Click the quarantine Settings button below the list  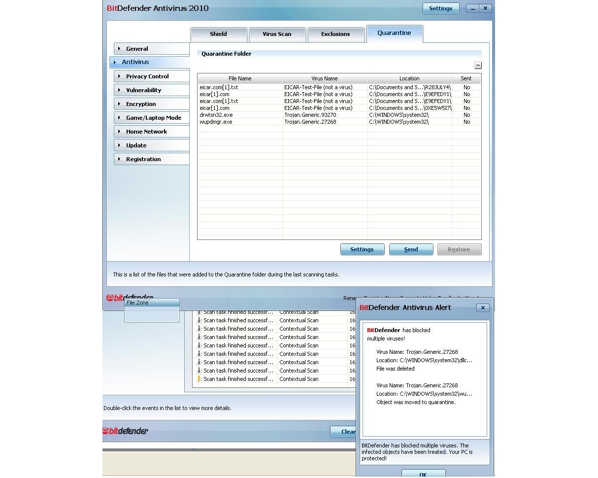click(x=362, y=249)
